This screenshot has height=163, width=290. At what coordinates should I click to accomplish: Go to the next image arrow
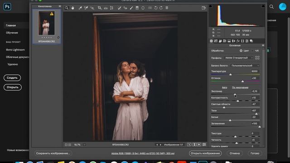point(160,145)
